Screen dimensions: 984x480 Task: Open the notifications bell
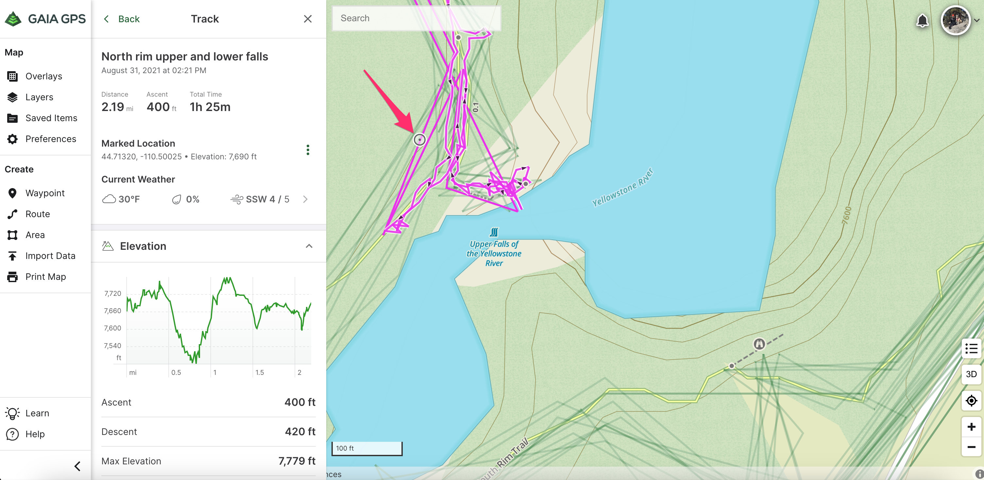coord(922,21)
